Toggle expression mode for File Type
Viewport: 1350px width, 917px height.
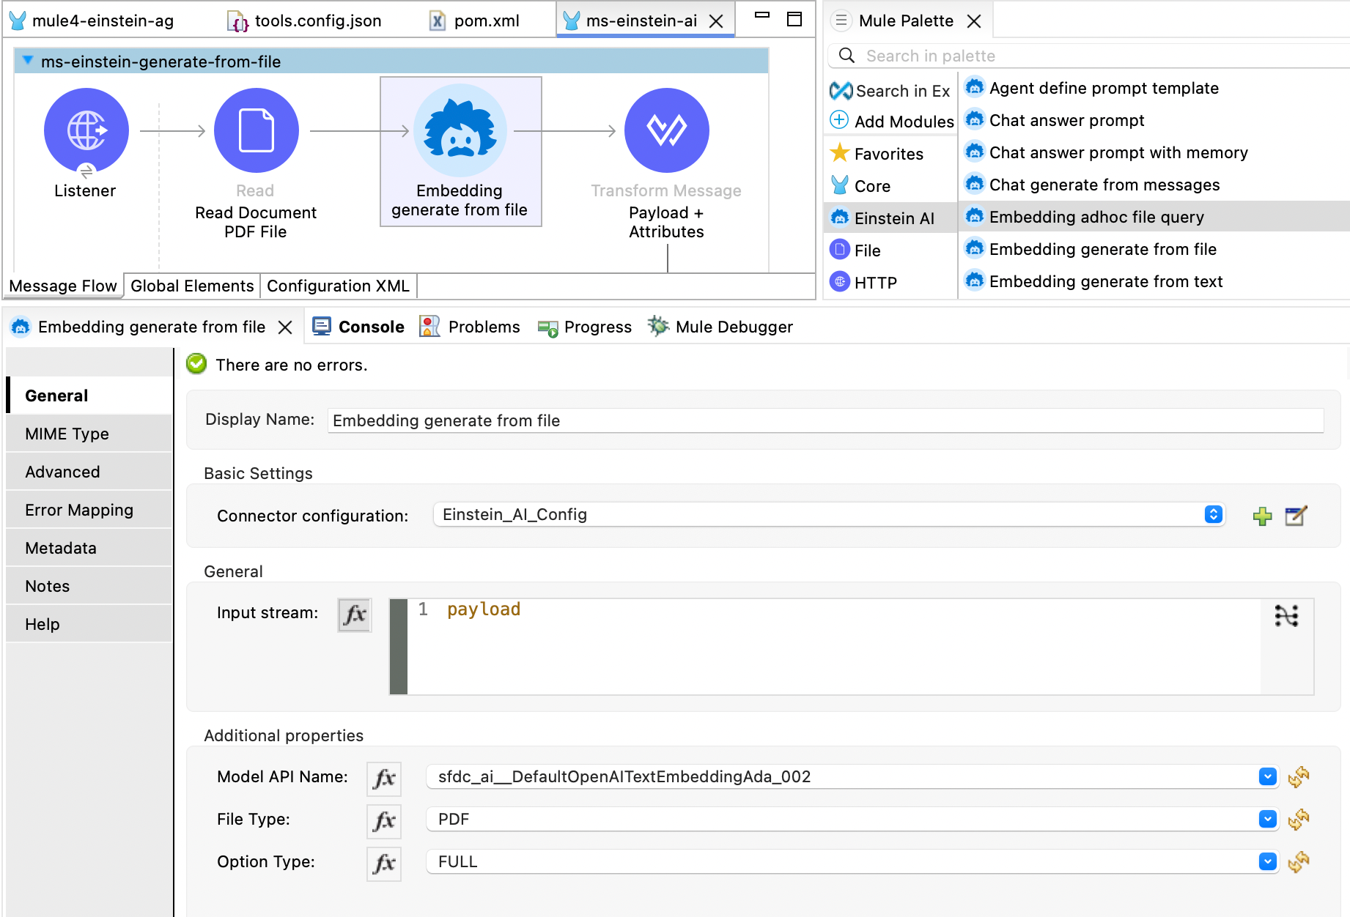pos(384,820)
